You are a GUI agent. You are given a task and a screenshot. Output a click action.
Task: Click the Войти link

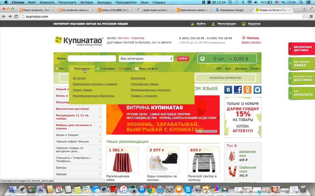tap(201, 24)
